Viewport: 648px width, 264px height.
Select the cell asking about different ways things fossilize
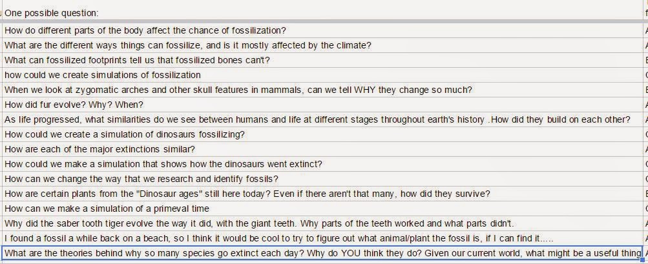coord(323,45)
